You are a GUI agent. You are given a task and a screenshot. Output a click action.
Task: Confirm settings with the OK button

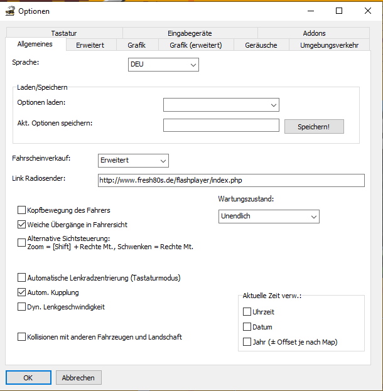(28, 378)
